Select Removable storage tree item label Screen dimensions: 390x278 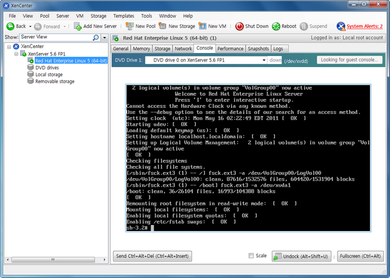tap(55, 81)
